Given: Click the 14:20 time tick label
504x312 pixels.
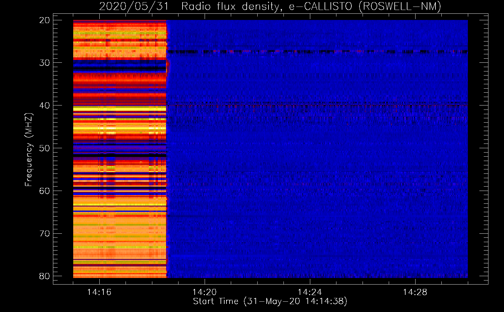Looking at the screenshot, I should click(x=205, y=292).
